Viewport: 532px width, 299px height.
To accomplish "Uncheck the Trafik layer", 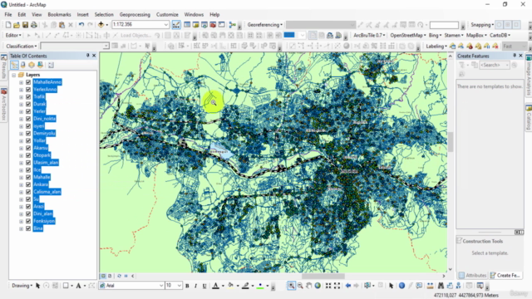I will tap(28, 96).
